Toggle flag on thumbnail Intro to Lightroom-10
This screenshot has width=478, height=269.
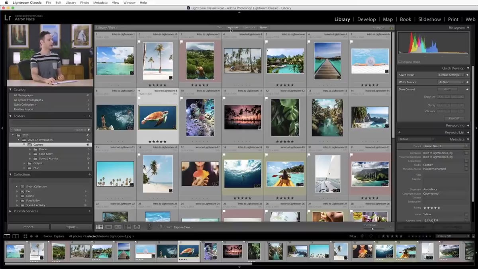pos(139,41)
